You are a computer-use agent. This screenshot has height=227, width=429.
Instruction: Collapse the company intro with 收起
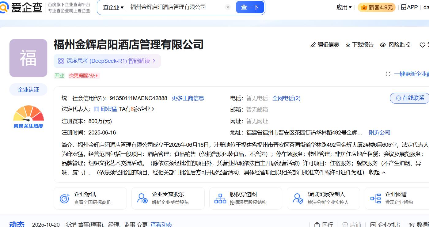pyautogui.click(x=377, y=172)
